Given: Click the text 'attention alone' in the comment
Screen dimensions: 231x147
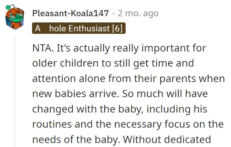Looking at the screenshot, I should point(69,79).
